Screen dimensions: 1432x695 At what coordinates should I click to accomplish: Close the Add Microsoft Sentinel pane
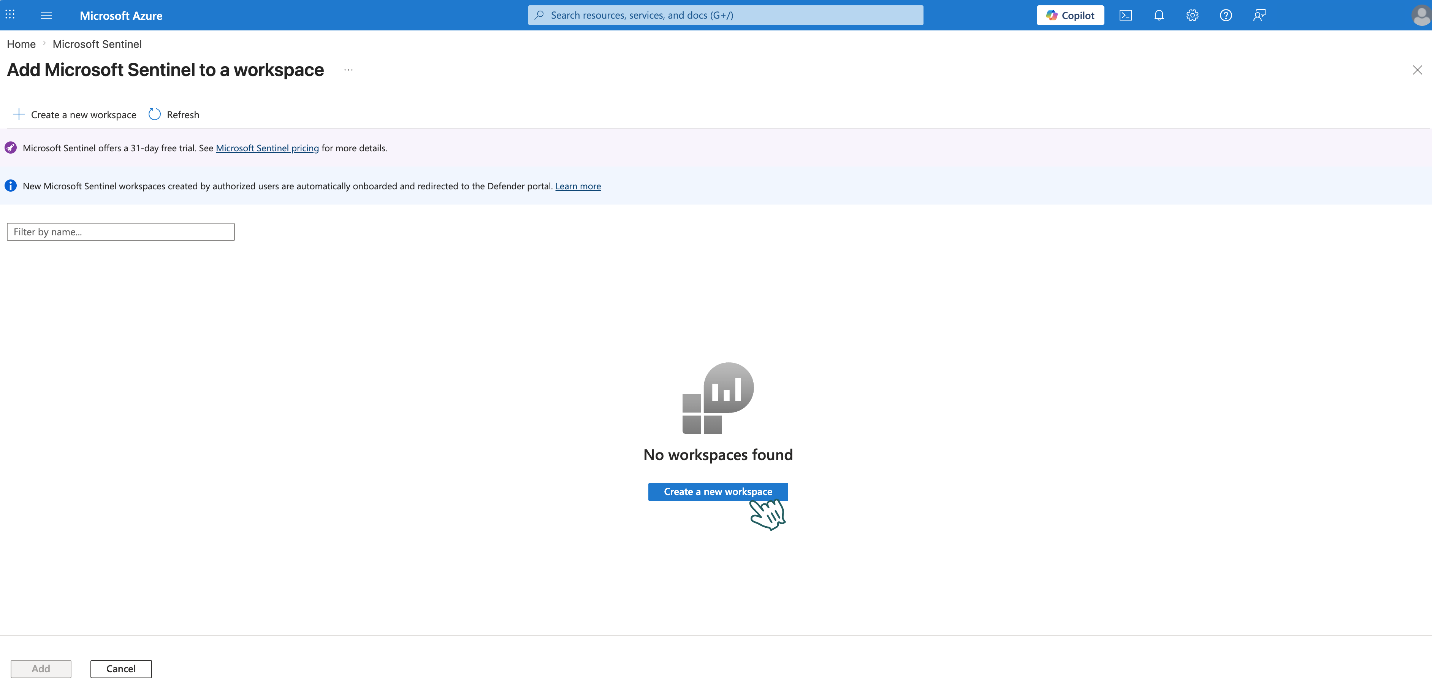click(1418, 70)
